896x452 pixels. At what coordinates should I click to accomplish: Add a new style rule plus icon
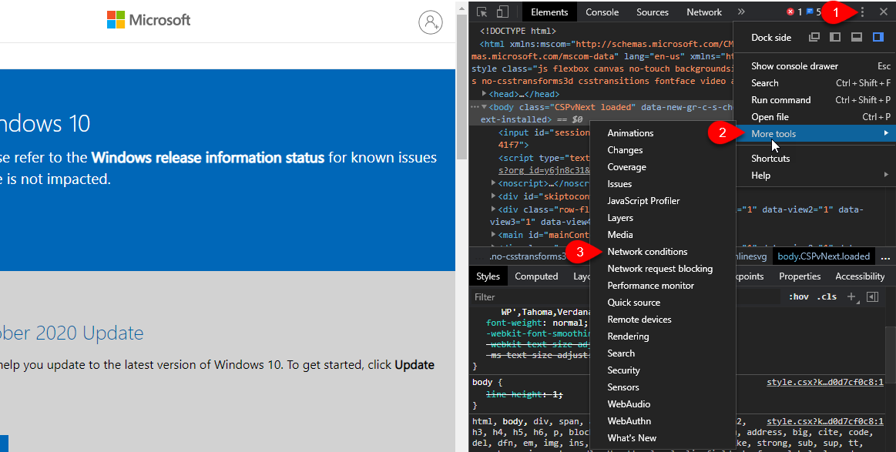point(851,296)
